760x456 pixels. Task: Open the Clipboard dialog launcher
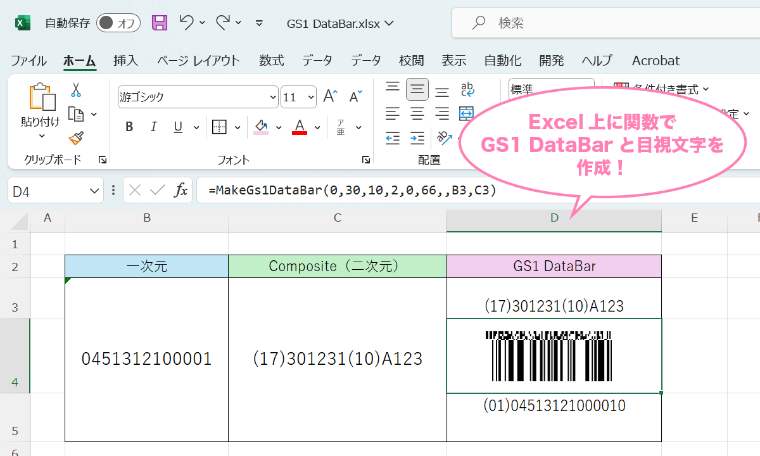tap(103, 160)
